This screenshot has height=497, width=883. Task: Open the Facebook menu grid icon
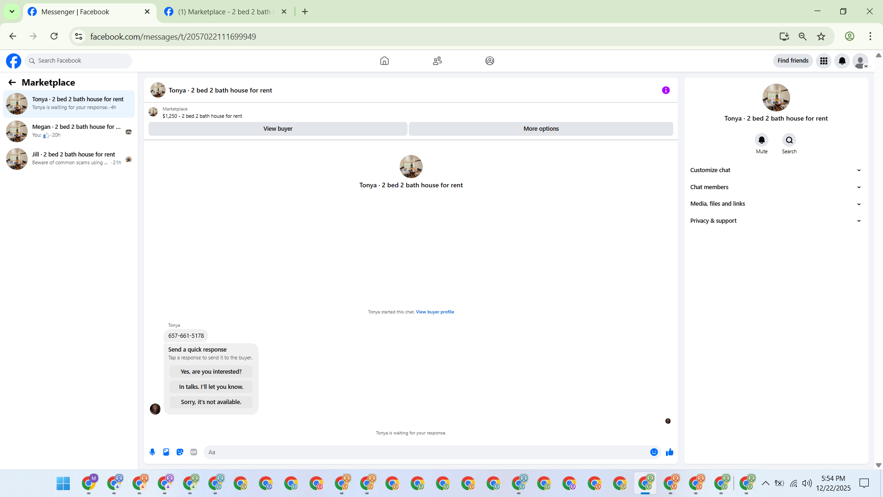coord(824,61)
